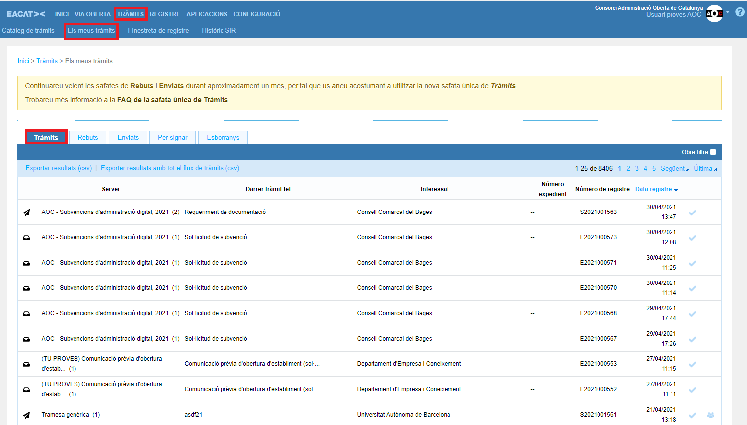
Task: Open 'FAQ de la safata única de Tràmits'
Action: (172, 100)
